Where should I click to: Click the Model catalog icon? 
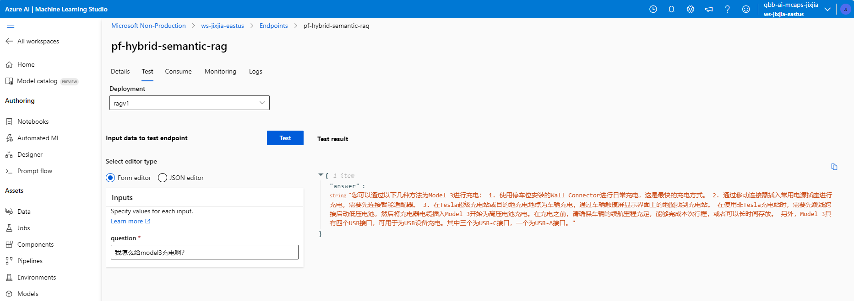[x=9, y=81]
